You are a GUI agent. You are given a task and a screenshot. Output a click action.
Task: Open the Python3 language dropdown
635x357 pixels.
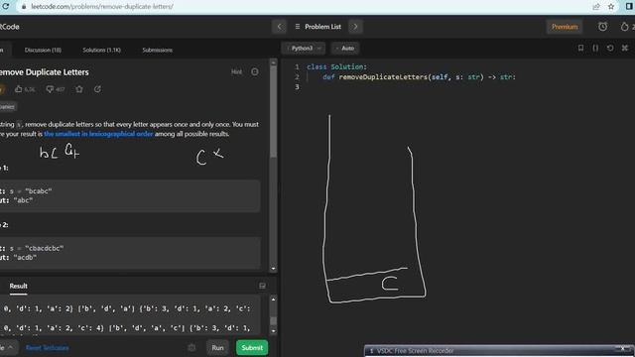[304, 49]
